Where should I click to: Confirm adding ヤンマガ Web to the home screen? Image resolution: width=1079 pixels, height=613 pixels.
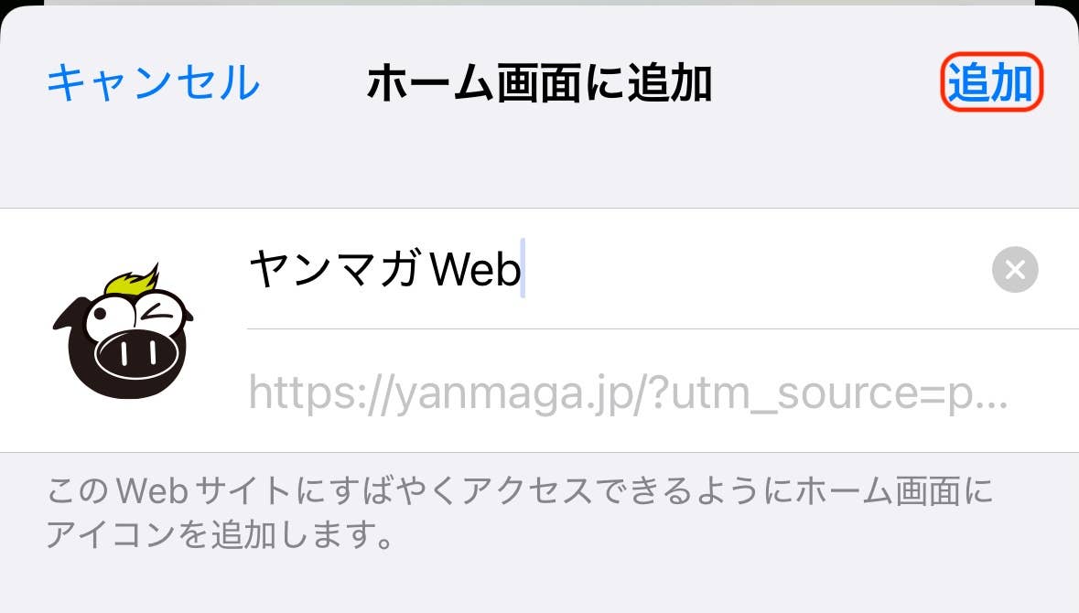click(991, 81)
